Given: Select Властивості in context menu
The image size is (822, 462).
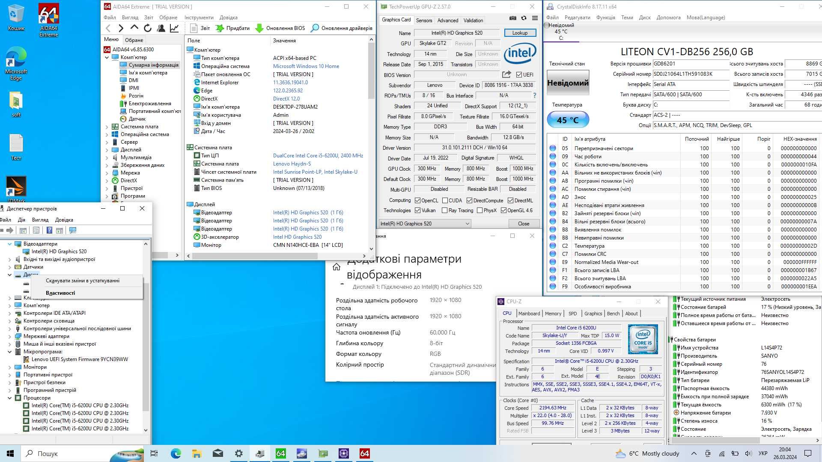Looking at the screenshot, I should tap(60, 293).
